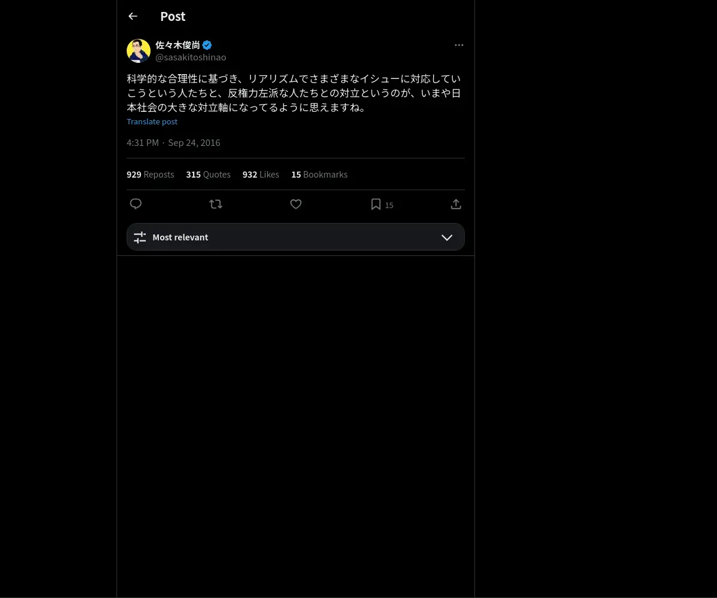Screen dimensions: 717x598
Task: Expand the chevron in the Most relevant bar
Action: pos(447,237)
